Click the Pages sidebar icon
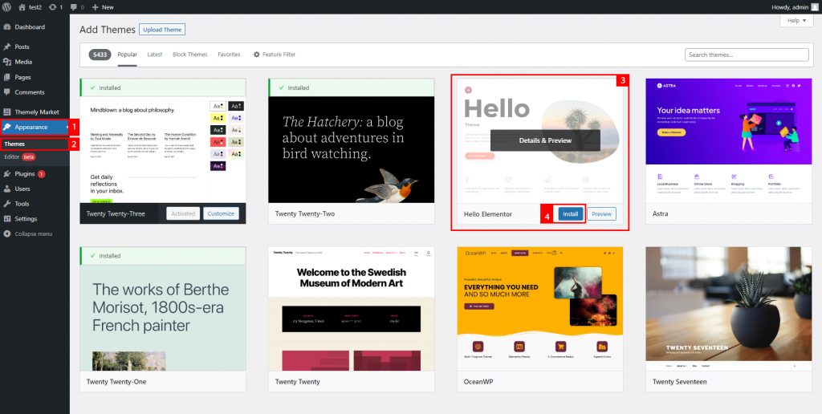The image size is (822, 414). (x=7, y=77)
